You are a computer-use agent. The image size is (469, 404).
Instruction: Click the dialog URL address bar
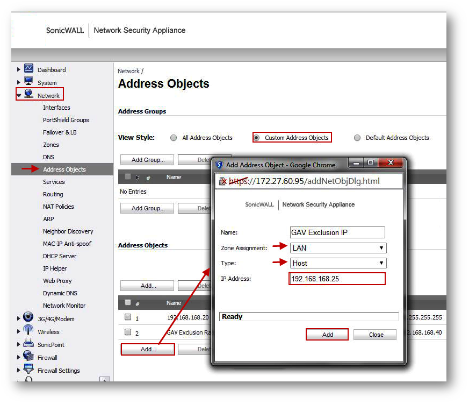pyautogui.click(x=309, y=181)
